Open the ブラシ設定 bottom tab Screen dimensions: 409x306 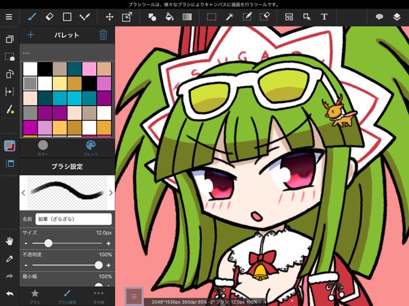pyautogui.click(x=67, y=296)
